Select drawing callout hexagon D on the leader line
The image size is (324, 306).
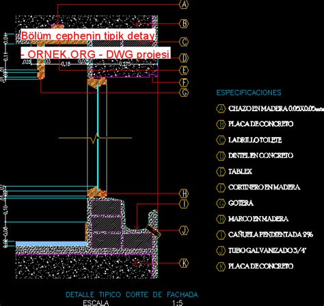[x=184, y=58]
